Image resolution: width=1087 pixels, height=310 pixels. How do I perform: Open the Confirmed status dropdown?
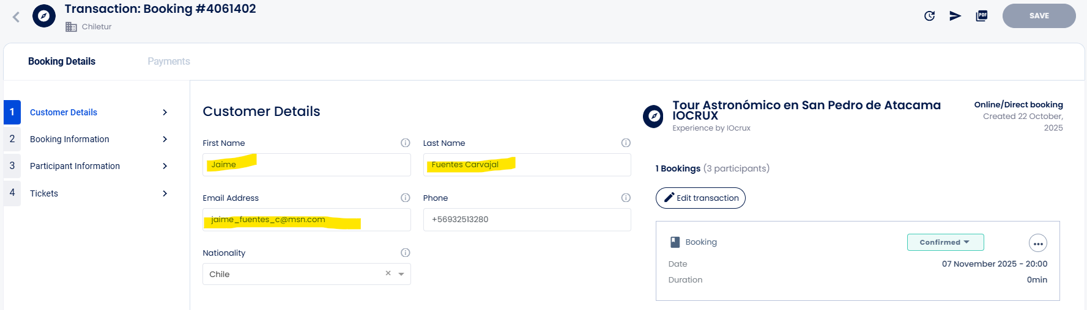click(x=945, y=242)
